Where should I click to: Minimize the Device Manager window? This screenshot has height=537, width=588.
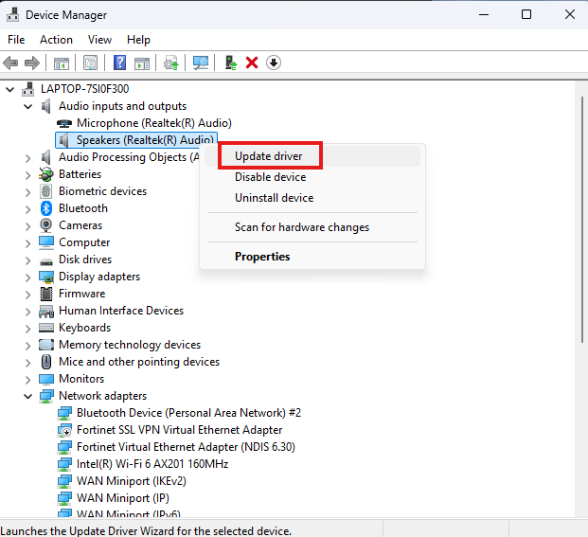click(484, 14)
